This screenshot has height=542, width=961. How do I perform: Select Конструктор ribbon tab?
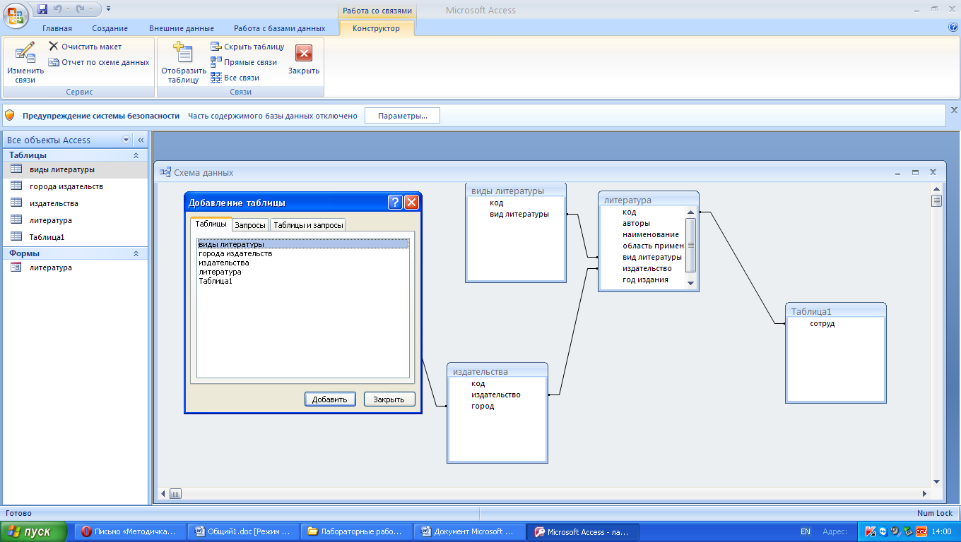pyautogui.click(x=376, y=28)
